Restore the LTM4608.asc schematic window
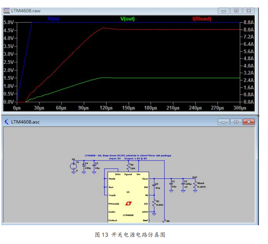Viewport: 268px width, 244px height. tap(236, 122)
